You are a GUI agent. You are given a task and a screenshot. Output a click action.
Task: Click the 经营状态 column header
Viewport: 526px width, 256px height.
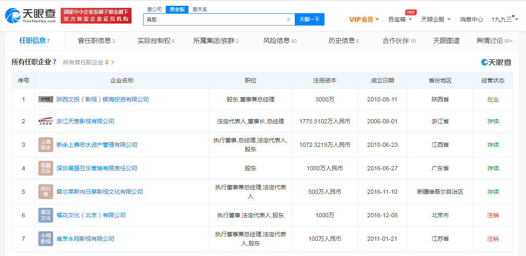tap(493, 80)
